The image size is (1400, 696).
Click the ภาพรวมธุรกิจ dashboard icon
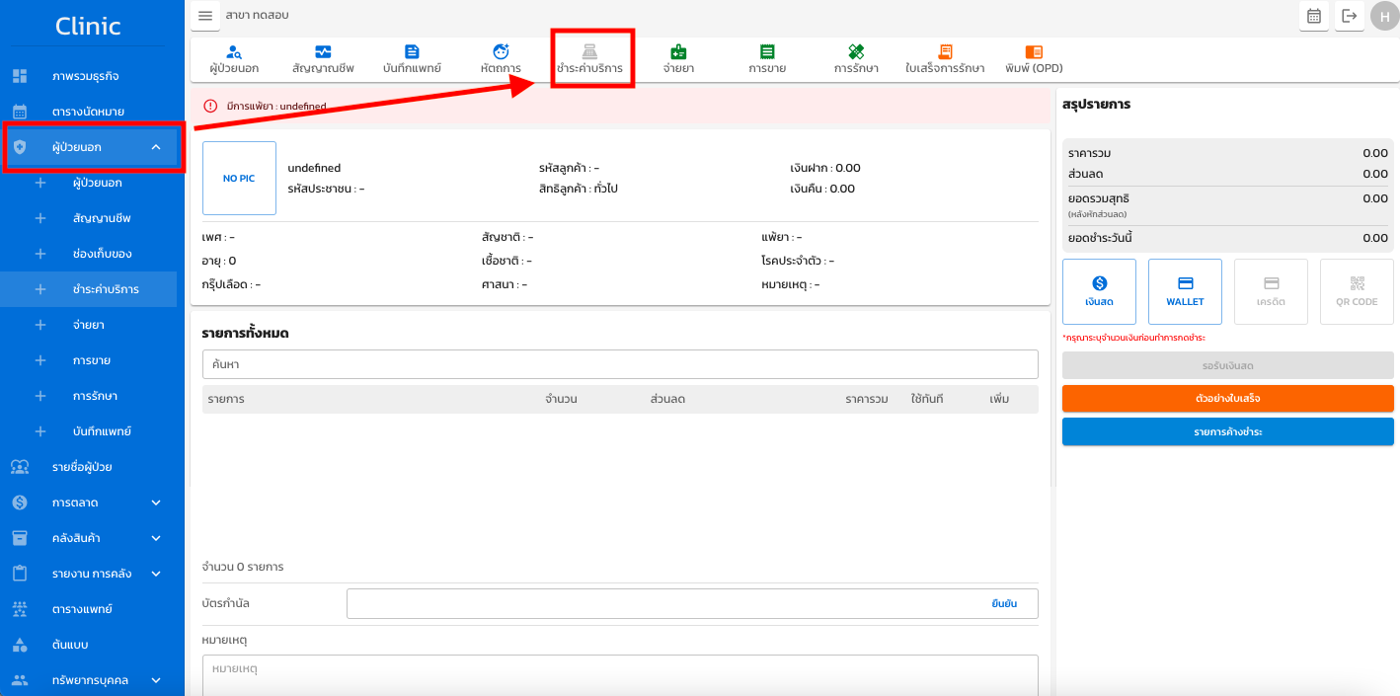coord(20,76)
